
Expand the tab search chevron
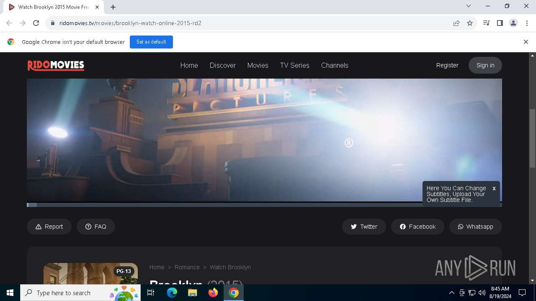tap(469, 6)
